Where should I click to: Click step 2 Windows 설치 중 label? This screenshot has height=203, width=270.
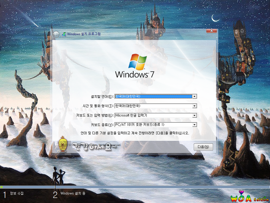73,193
